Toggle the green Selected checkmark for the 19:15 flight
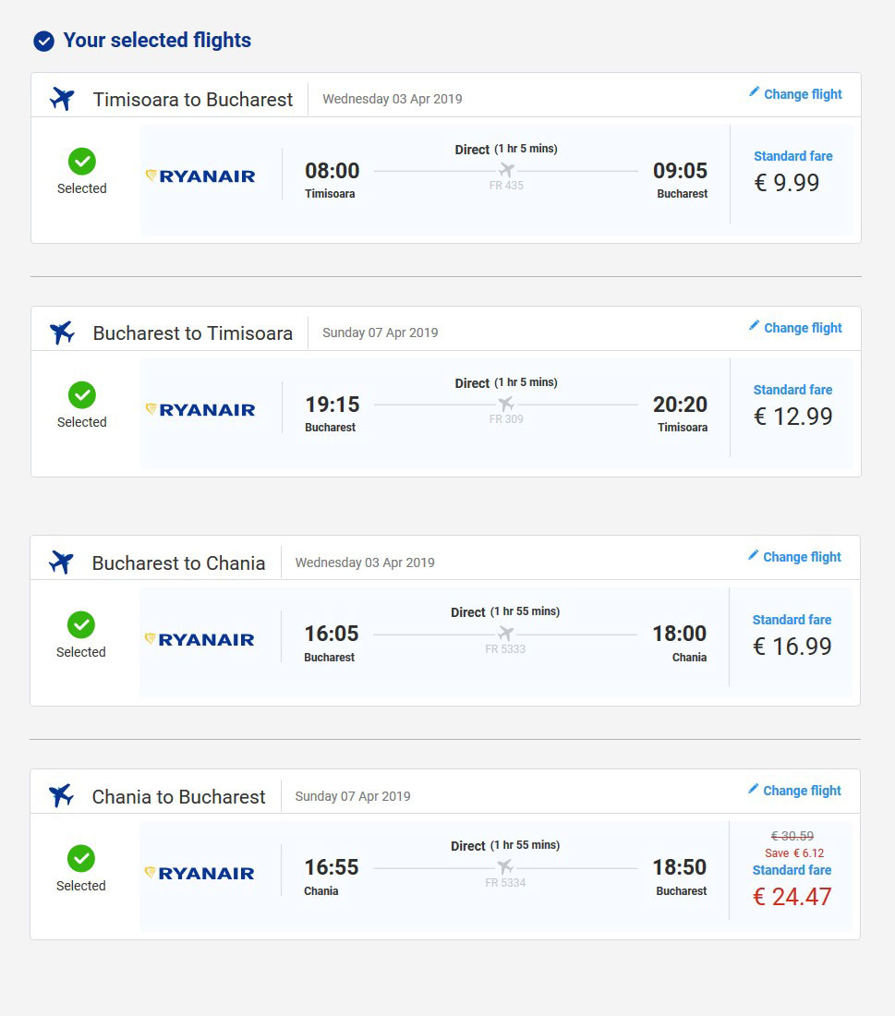Image resolution: width=895 pixels, height=1016 pixels. pos(82,394)
